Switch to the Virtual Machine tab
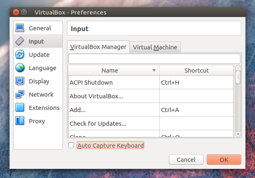 [x=155, y=47]
